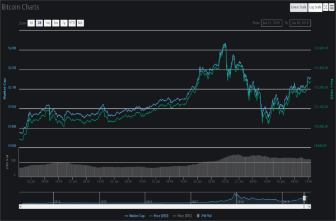Click the navigator range handle
This screenshot has height=221, width=336.
(x=304, y=198)
